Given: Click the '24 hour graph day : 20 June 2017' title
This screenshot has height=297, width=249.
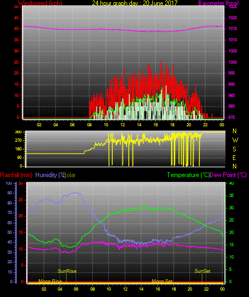Looking at the screenshot, I should pos(135,3).
